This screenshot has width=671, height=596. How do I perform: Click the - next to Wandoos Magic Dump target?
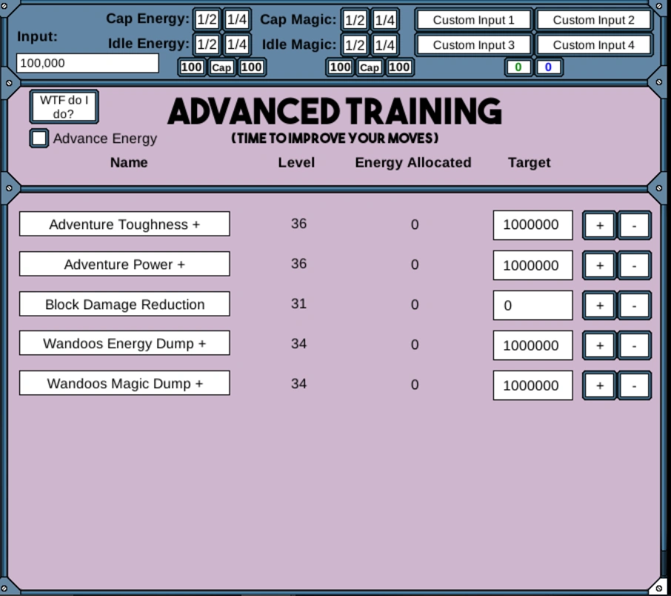tap(634, 385)
